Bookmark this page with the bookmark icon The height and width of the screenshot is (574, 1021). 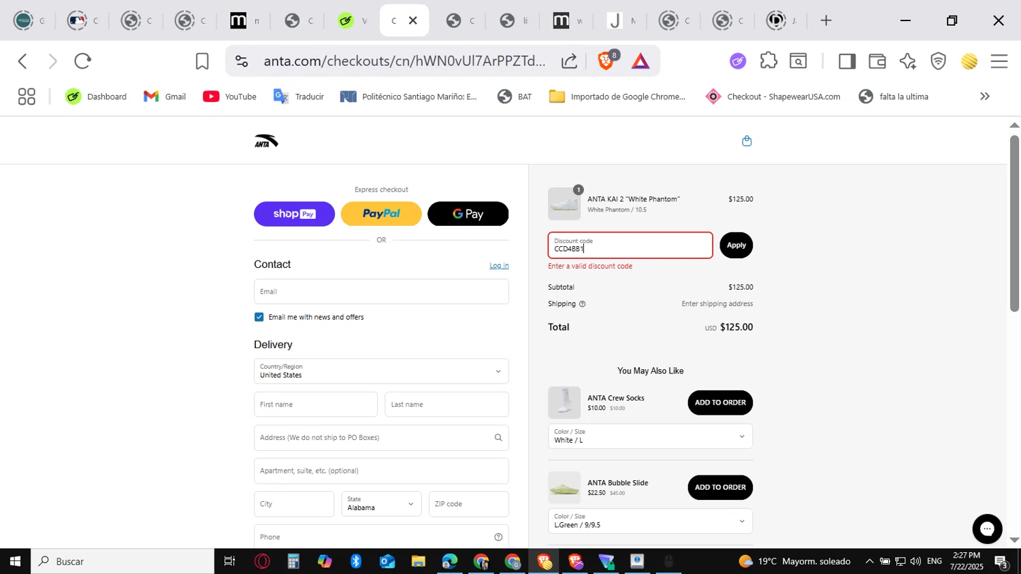202,61
